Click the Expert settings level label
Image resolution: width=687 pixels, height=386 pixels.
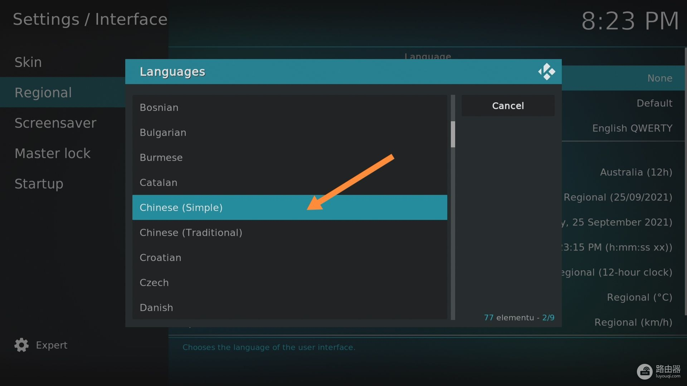(52, 345)
